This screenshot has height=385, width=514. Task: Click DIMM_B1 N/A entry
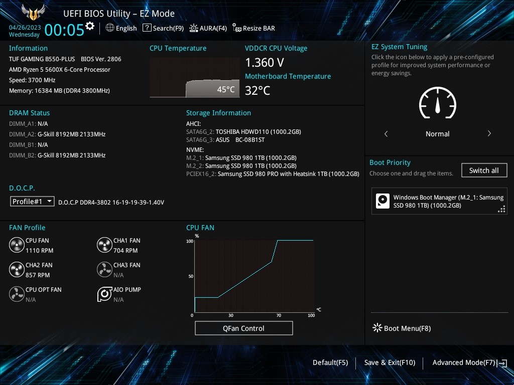[29, 144]
